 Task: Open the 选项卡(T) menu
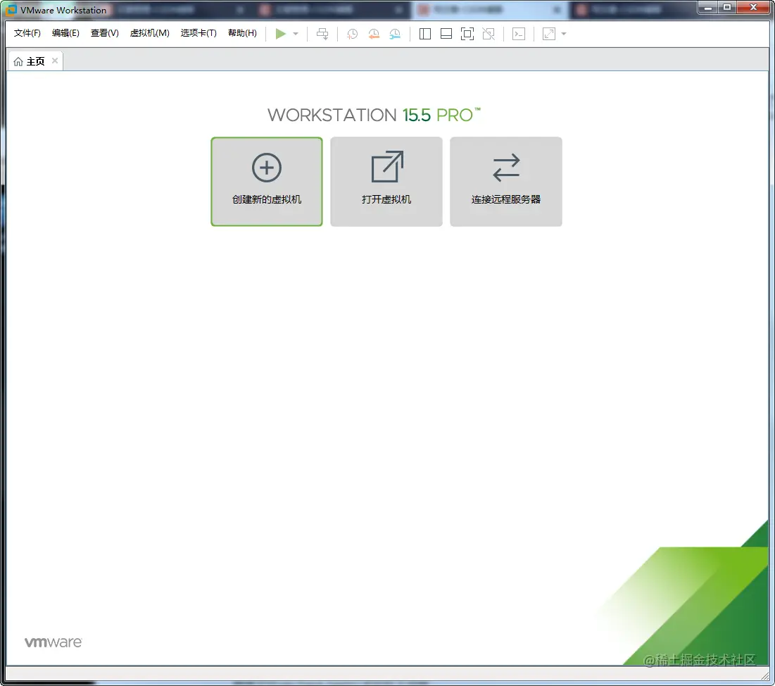(x=199, y=33)
